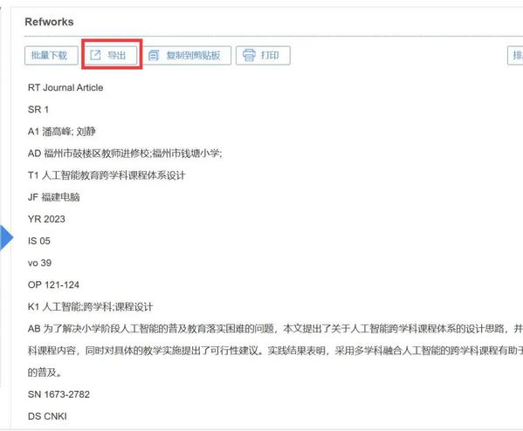Viewport: 523px width, 431px height.
Task: Select the OP 121-124 page range line
Action: [53, 284]
